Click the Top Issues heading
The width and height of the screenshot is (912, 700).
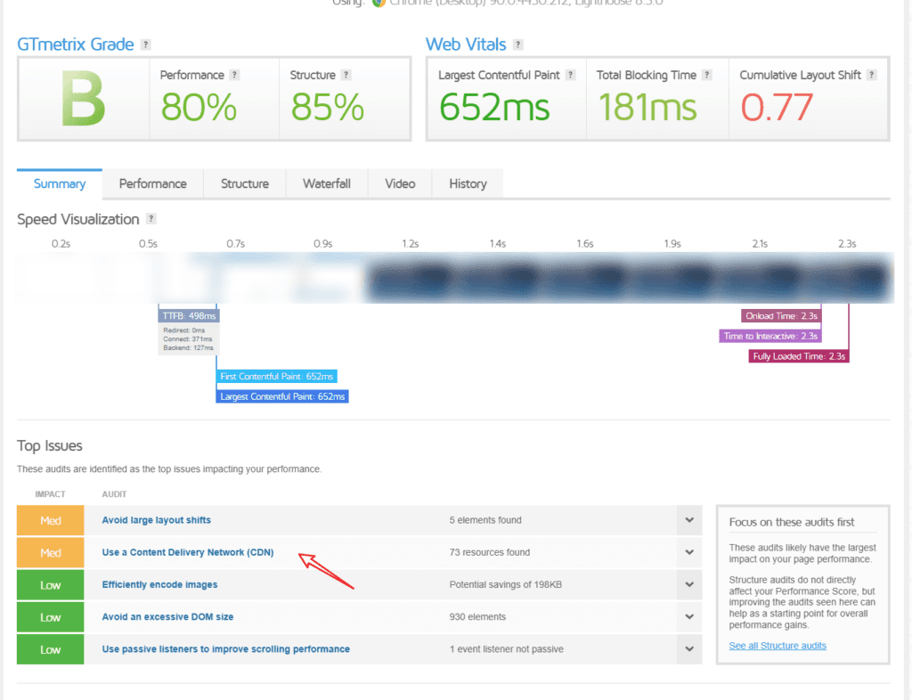click(x=50, y=446)
